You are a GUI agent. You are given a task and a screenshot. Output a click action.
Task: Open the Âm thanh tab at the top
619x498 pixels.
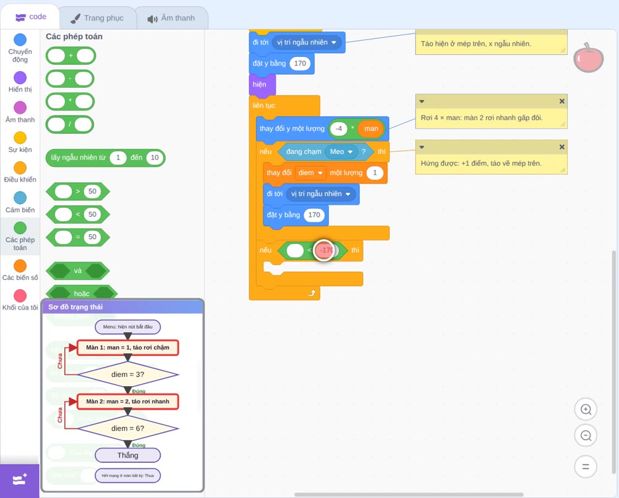[171, 18]
